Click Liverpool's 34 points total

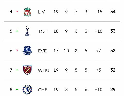[113, 12]
